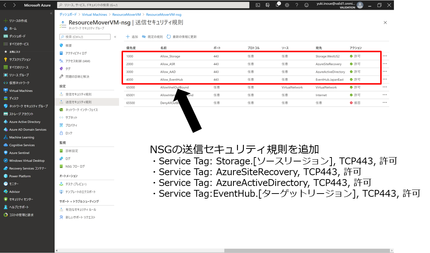Click 既定の規則 toggle button
Image resolution: width=430 pixels, height=253 pixels.
153,37
